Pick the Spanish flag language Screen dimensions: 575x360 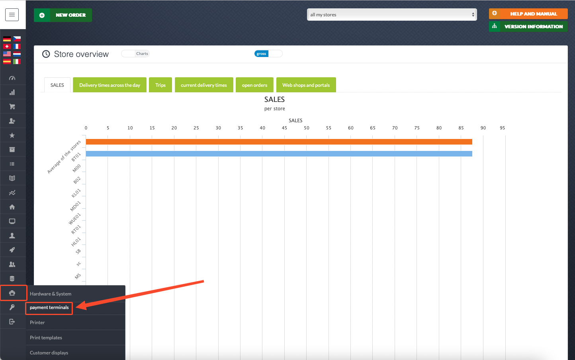pyautogui.click(x=7, y=62)
